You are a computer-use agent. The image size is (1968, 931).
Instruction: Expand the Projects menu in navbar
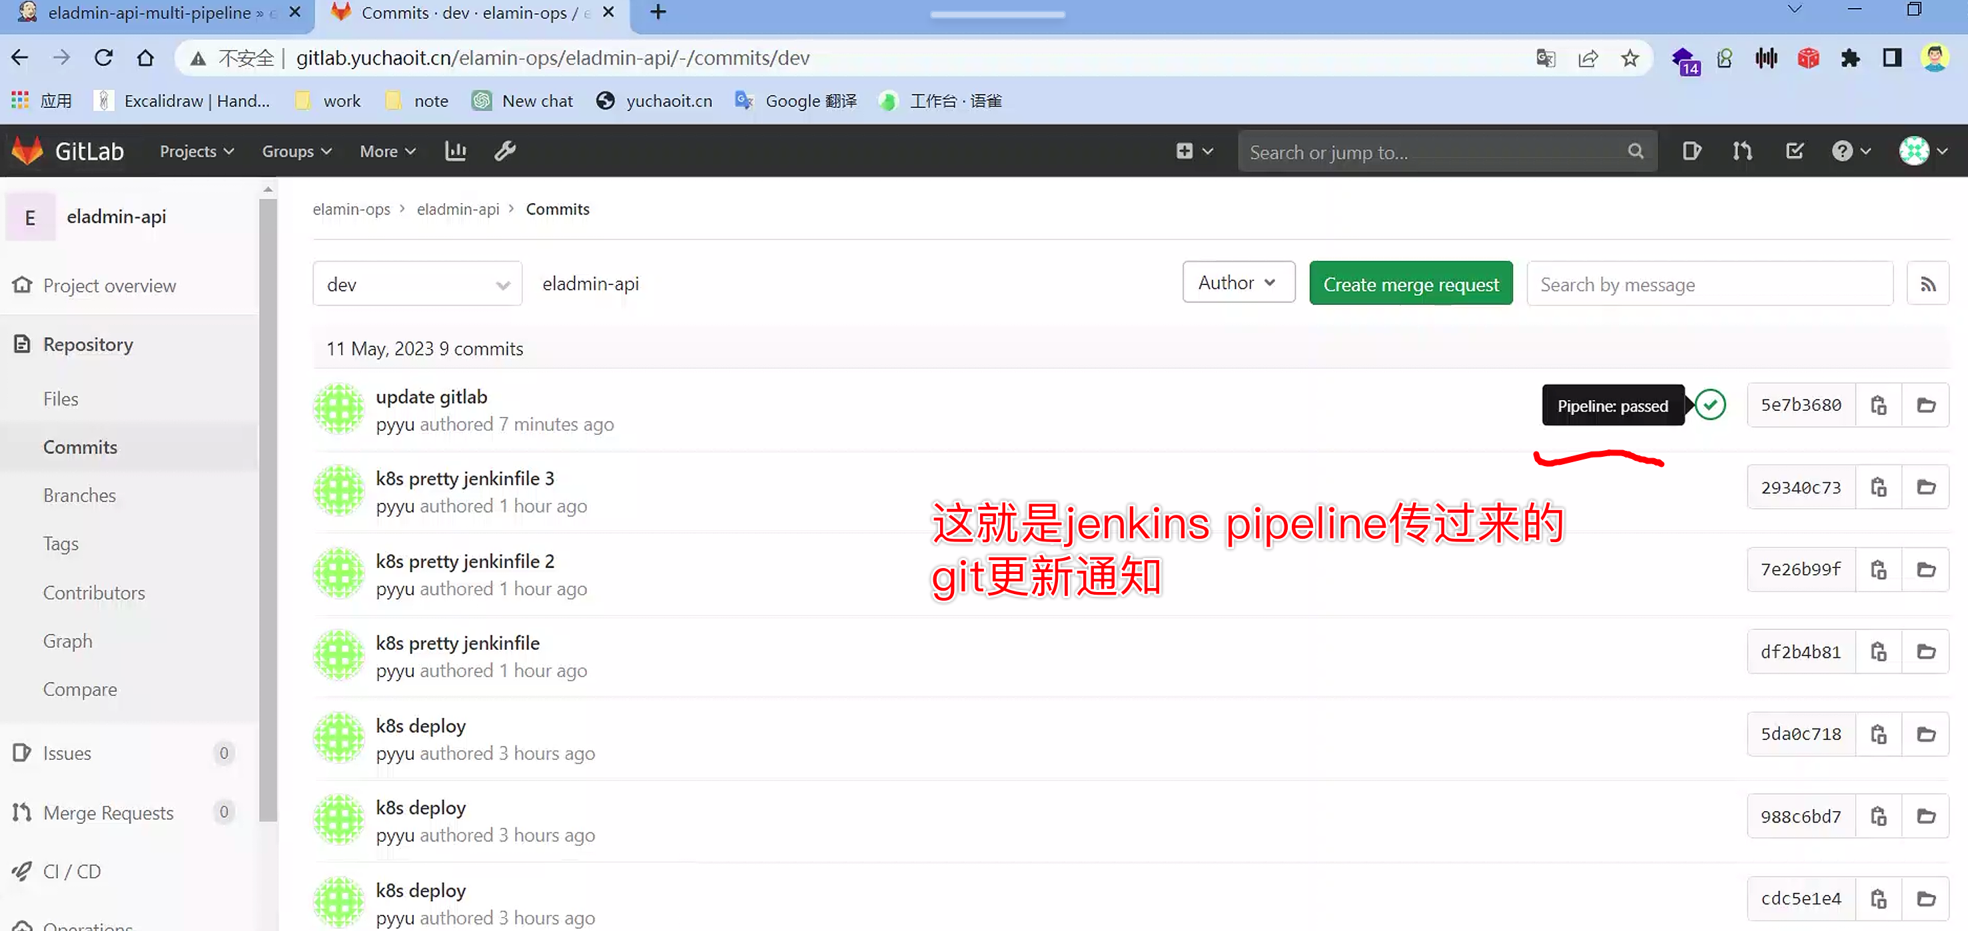click(197, 151)
